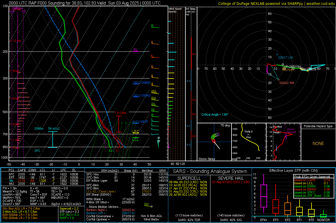The height and width of the screenshot is (223, 336).
Task: Click the based on CAPE probability line
Action: [x=312, y=180]
